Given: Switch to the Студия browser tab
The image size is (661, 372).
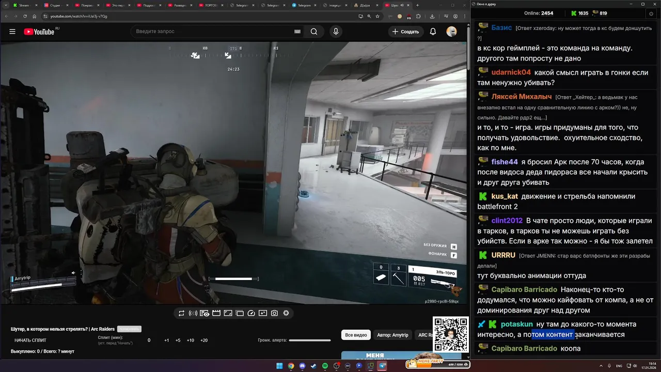Looking at the screenshot, I should click(55, 5).
